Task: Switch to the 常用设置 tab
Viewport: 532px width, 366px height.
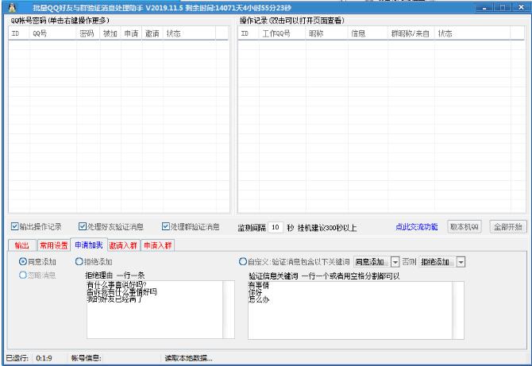Action: tap(54, 245)
